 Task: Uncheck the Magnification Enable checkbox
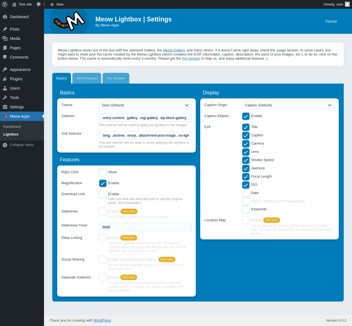point(103,183)
